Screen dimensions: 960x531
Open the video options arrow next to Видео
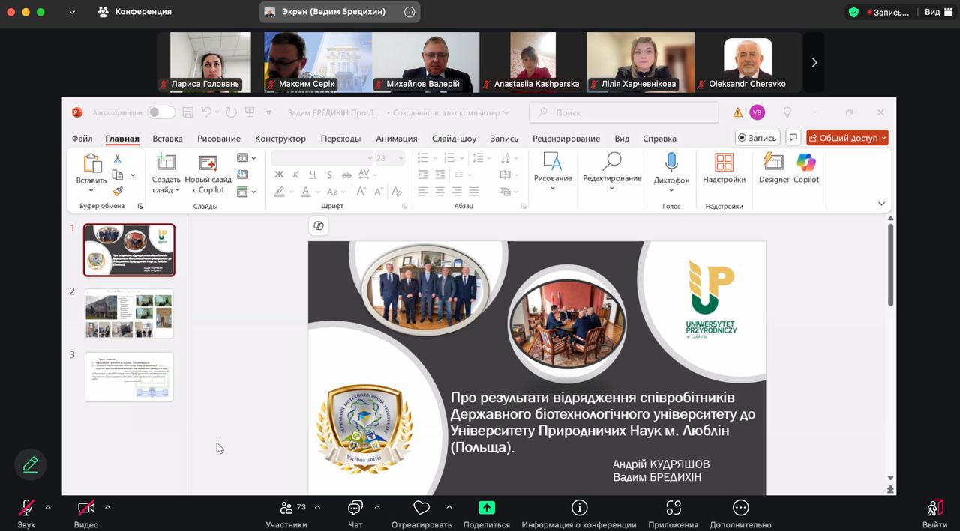[x=108, y=507]
